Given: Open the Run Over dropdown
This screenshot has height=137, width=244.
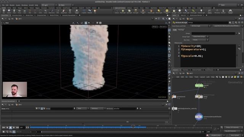Looking at the screenshot, I should click(x=200, y=40).
